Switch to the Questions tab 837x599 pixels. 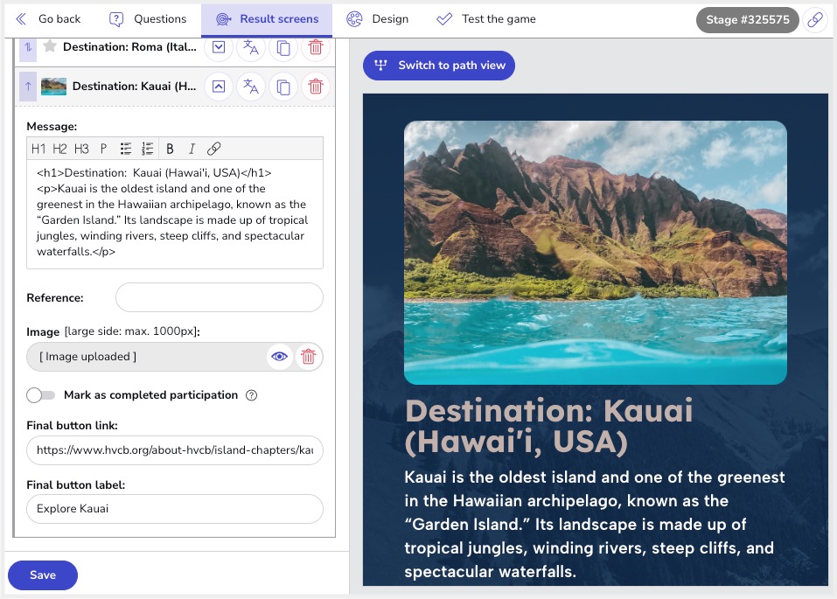pos(148,19)
